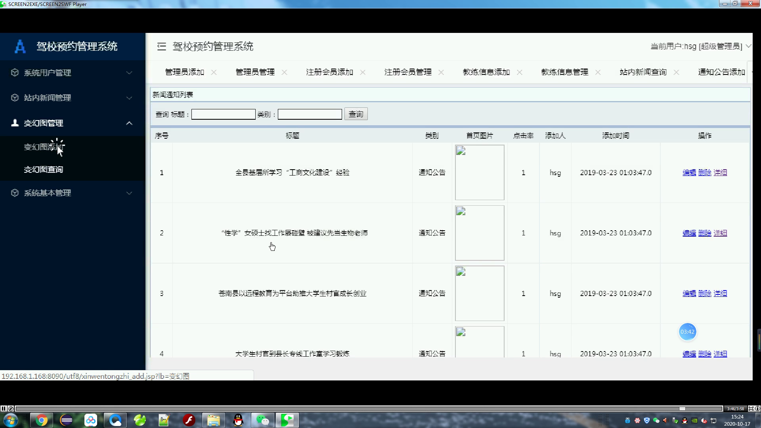Click 编辑 link for row 3

[x=689, y=294]
